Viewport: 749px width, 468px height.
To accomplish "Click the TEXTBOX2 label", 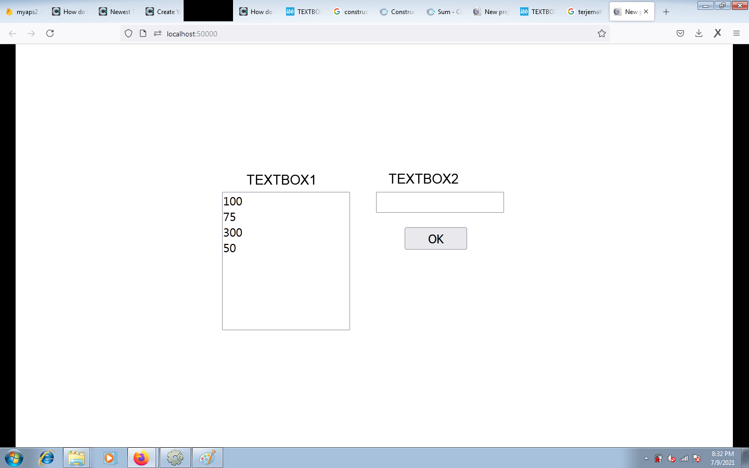I will (x=423, y=179).
